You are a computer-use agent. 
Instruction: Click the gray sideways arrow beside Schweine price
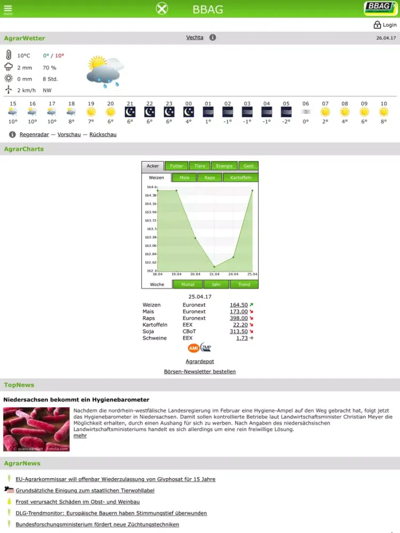[x=251, y=338]
